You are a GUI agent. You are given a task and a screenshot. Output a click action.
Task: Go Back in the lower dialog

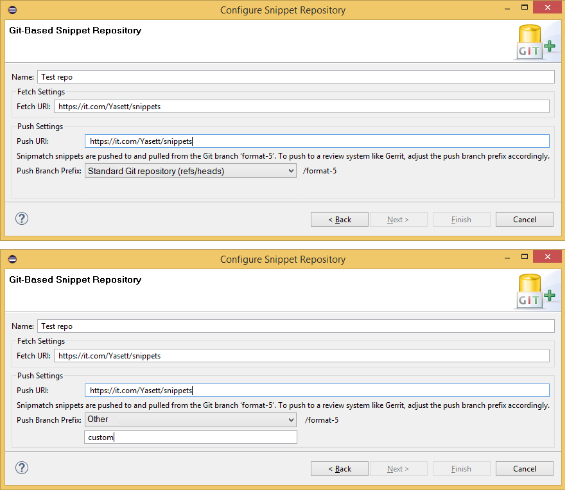(x=340, y=469)
